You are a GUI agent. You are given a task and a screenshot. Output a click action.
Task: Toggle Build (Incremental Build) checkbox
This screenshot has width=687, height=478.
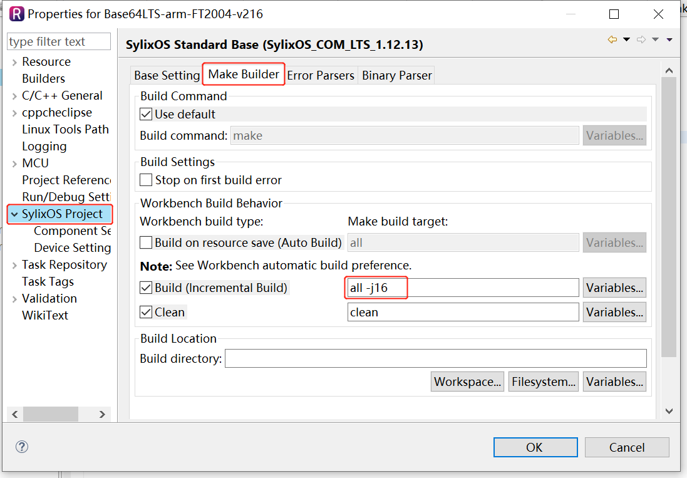[x=146, y=288]
